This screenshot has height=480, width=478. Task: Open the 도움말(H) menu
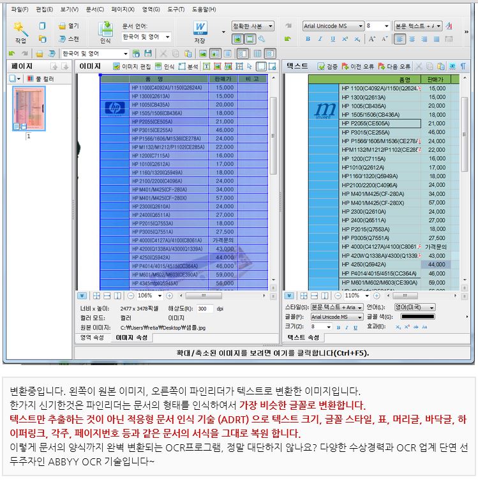pyautogui.click(x=204, y=10)
